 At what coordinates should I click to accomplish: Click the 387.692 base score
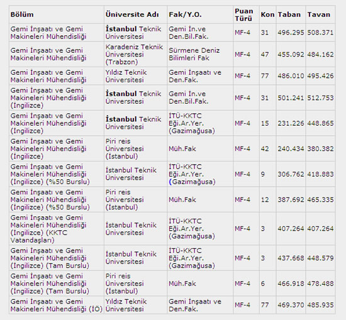point(291,199)
